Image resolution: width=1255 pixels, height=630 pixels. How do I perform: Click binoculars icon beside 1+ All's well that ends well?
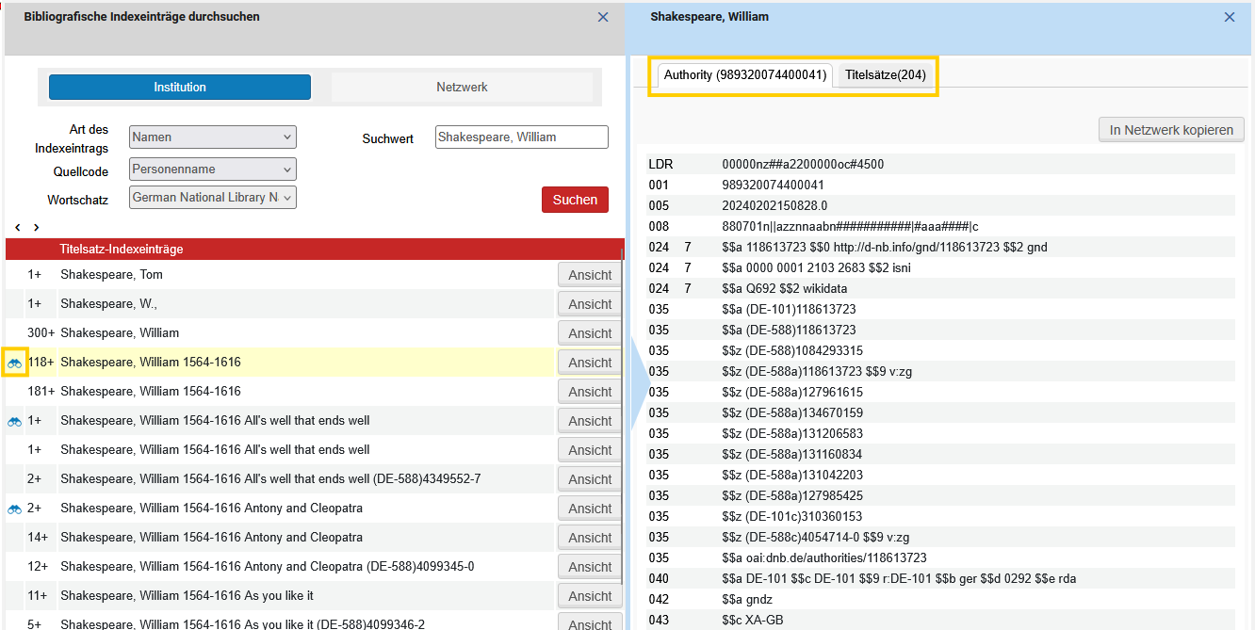(x=14, y=421)
